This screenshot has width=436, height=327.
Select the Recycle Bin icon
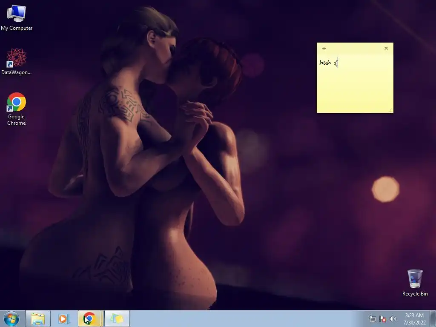point(415,283)
